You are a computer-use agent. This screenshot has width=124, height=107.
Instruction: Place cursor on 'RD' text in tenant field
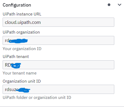tap(8, 65)
